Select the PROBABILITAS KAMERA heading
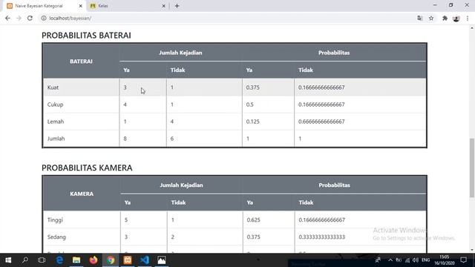This screenshot has width=475, height=267. point(87,168)
